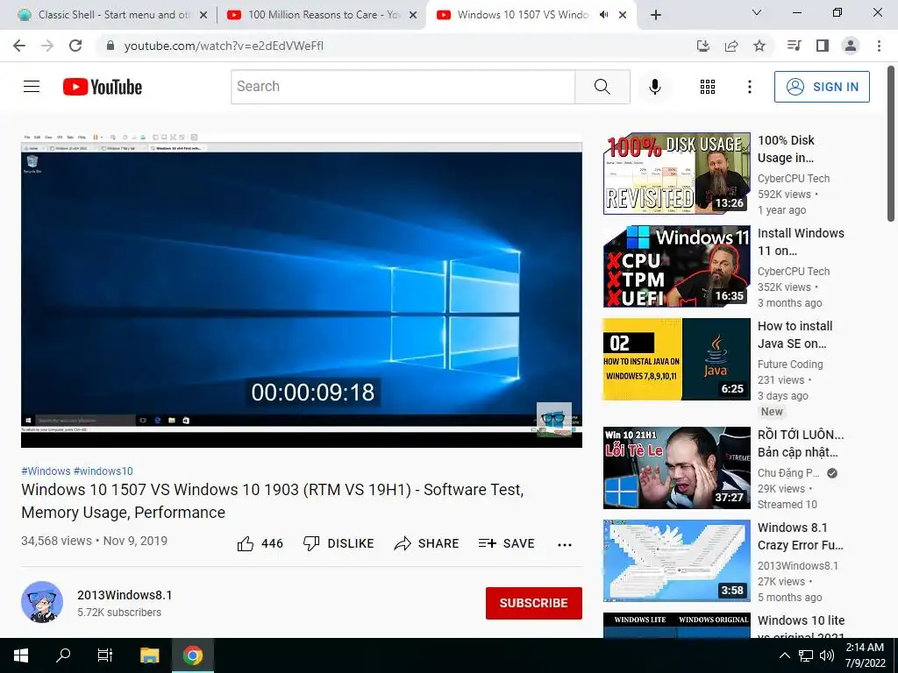Click the Future Coding channel name
Image resolution: width=898 pixels, height=673 pixels.
click(790, 364)
